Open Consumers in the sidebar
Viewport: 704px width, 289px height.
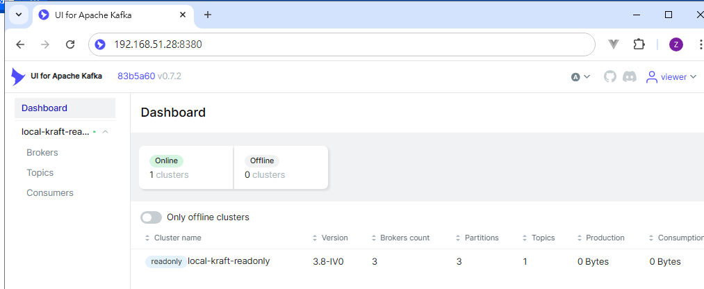(50, 192)
